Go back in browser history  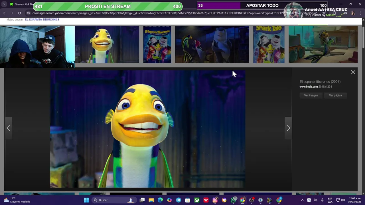tap(5, 13)
